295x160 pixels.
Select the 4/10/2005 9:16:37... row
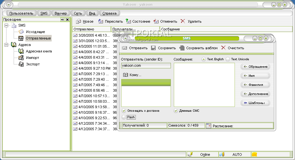coord(95,112)
